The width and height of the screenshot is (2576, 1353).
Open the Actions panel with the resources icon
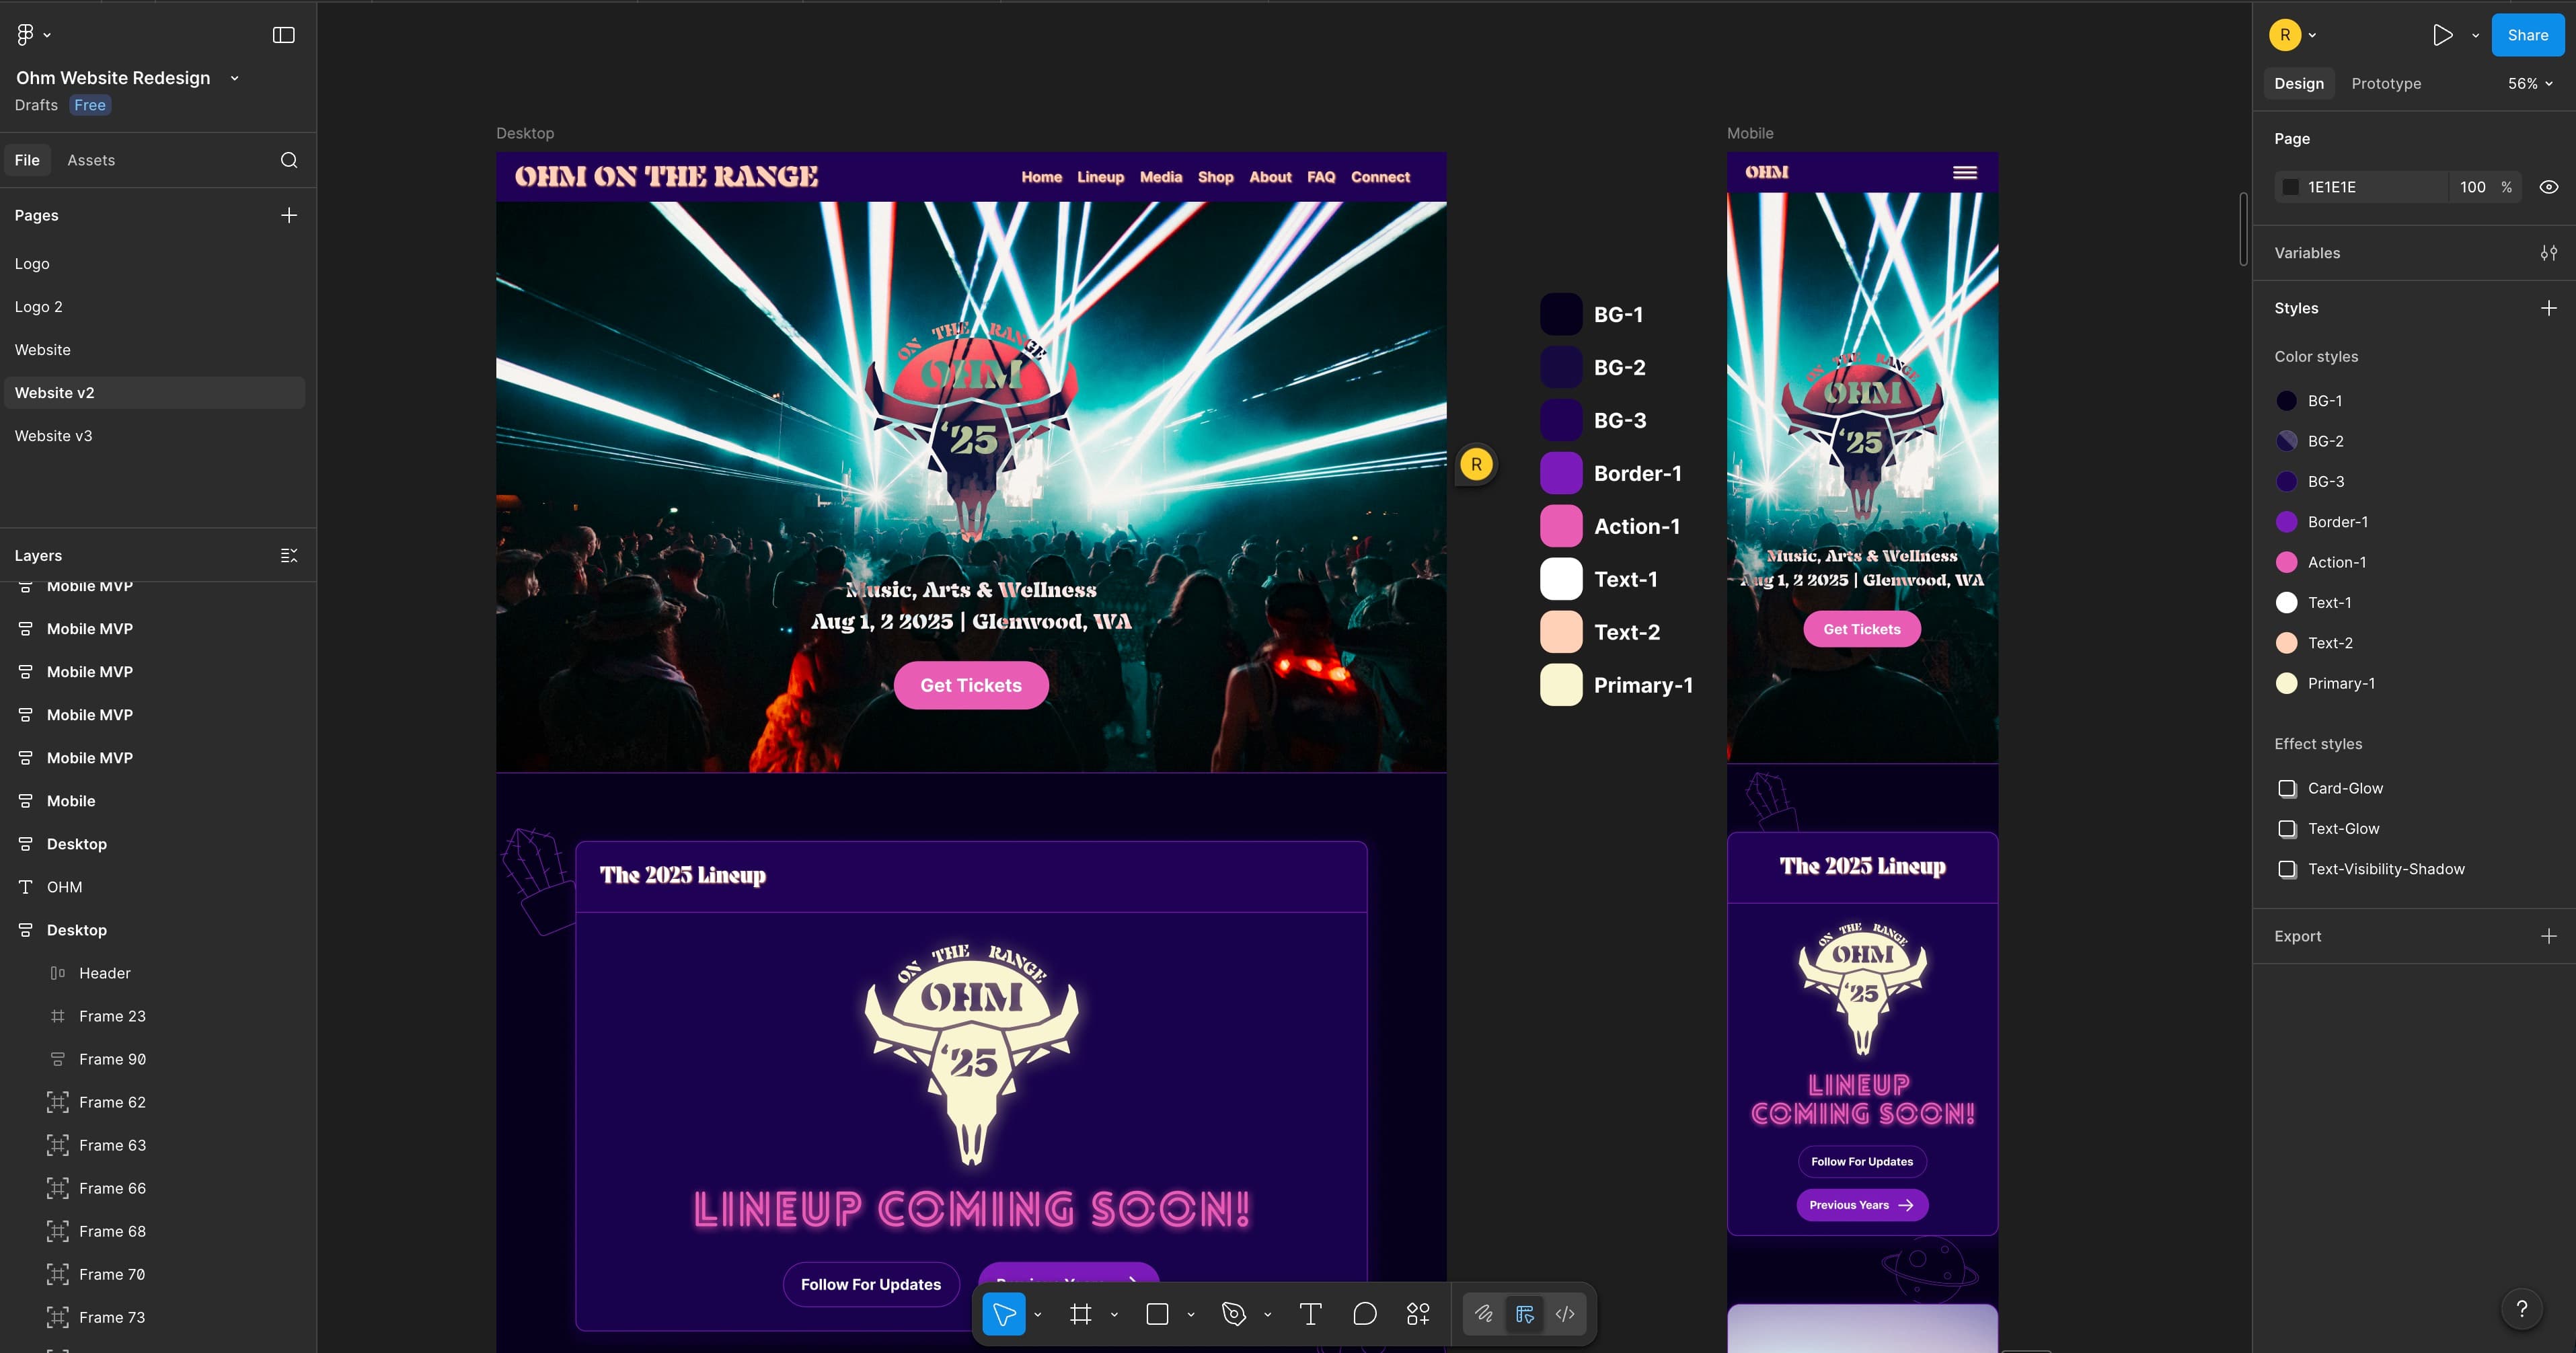(x=1418, y=1314)
